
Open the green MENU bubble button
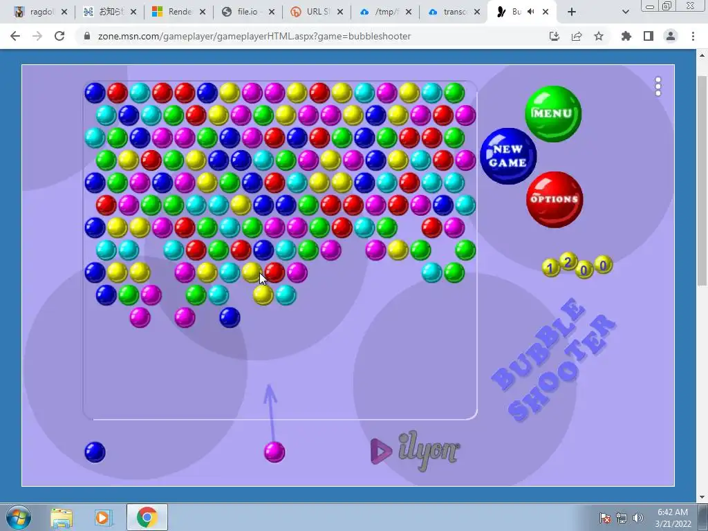[x=553, y=114]
